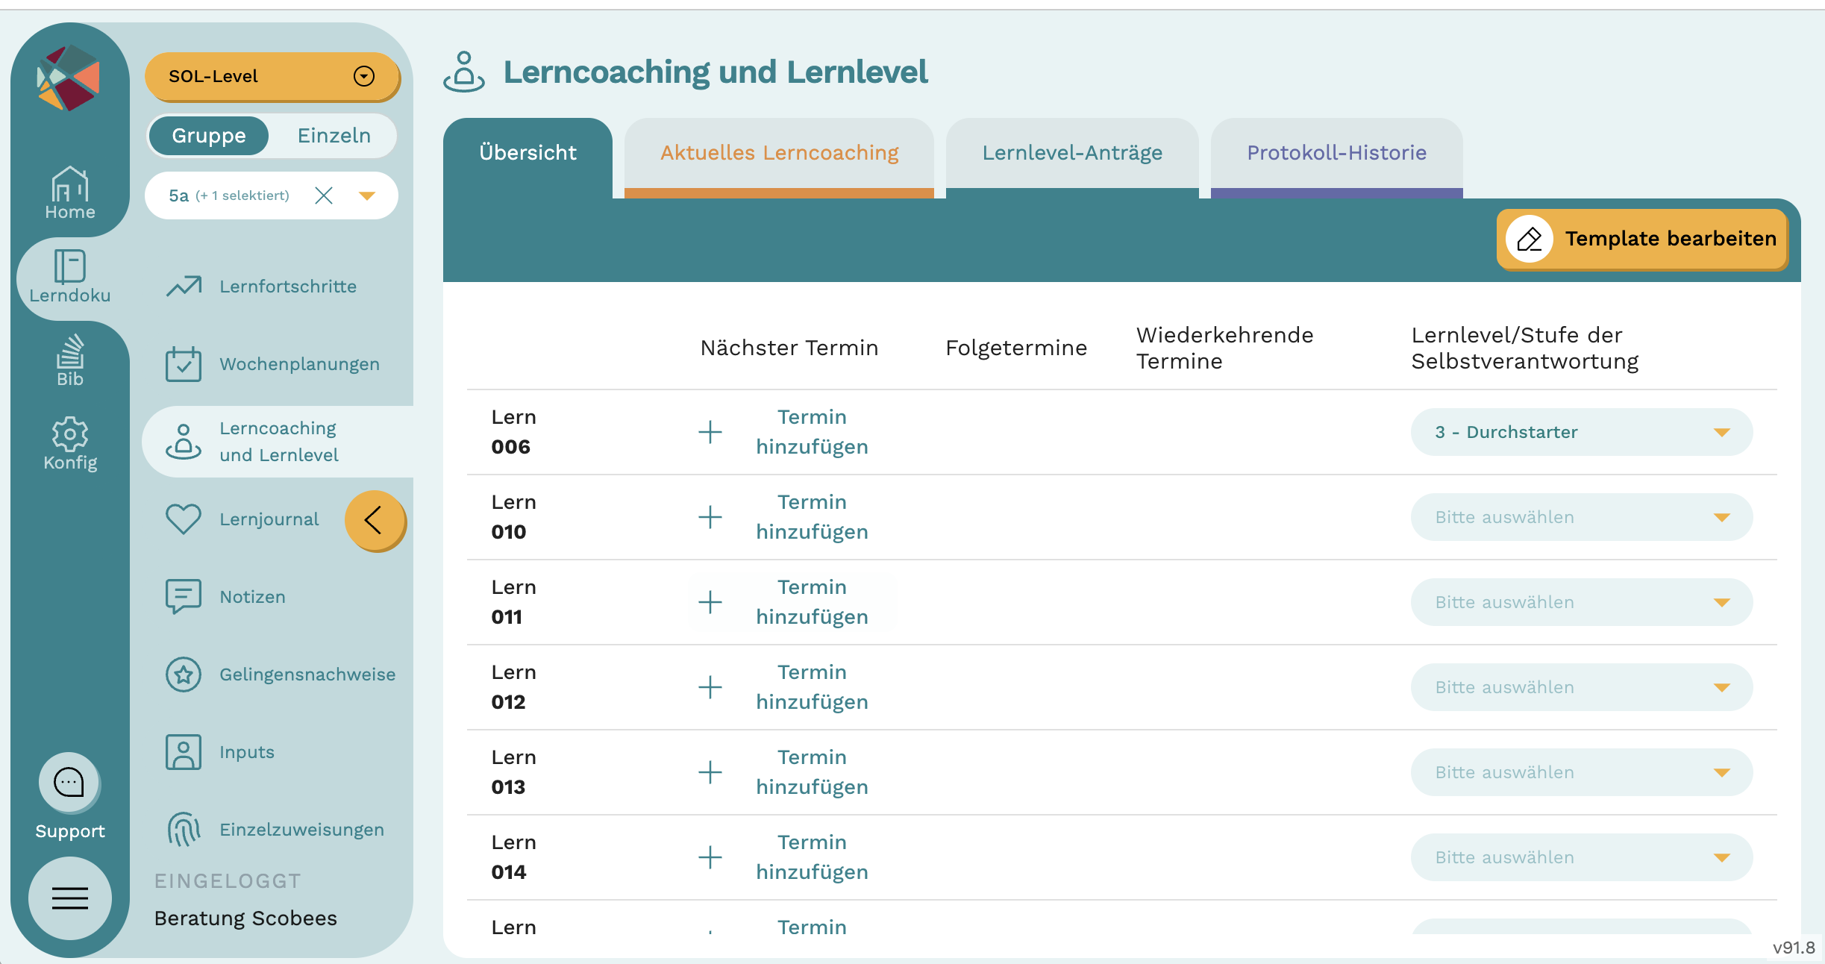1825x964 pixels.
Task: Click the Folgetermine column header
Action: tap(1016, 348)
